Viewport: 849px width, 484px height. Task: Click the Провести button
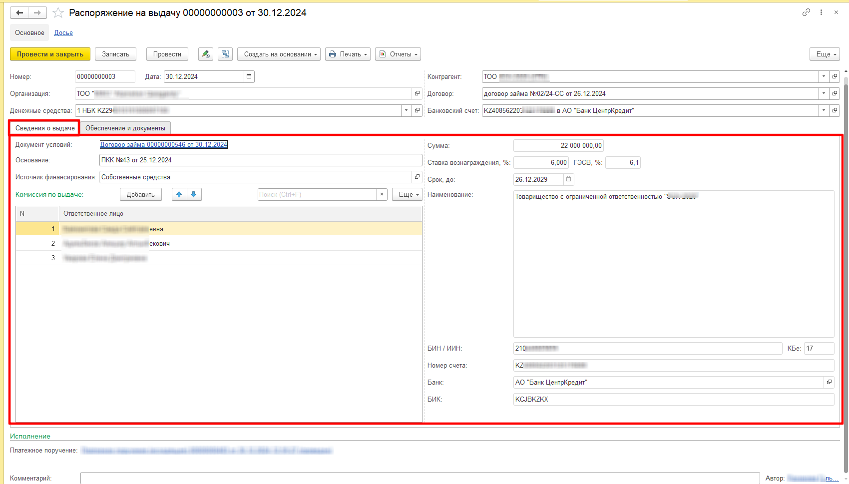pyautogui.click(x=167, y=54)
